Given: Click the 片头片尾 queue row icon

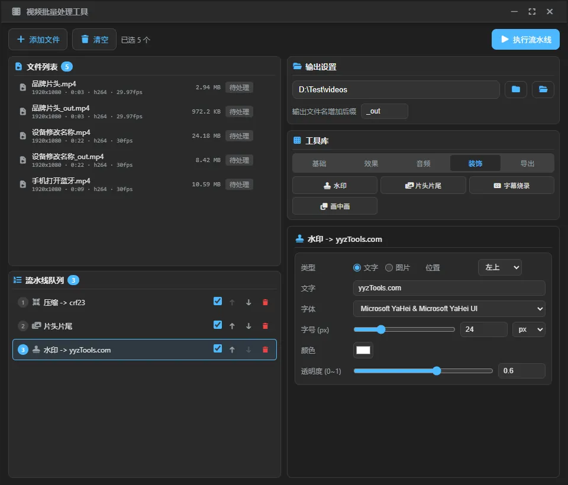Looking at the screenshot, I should click(36, 326).
